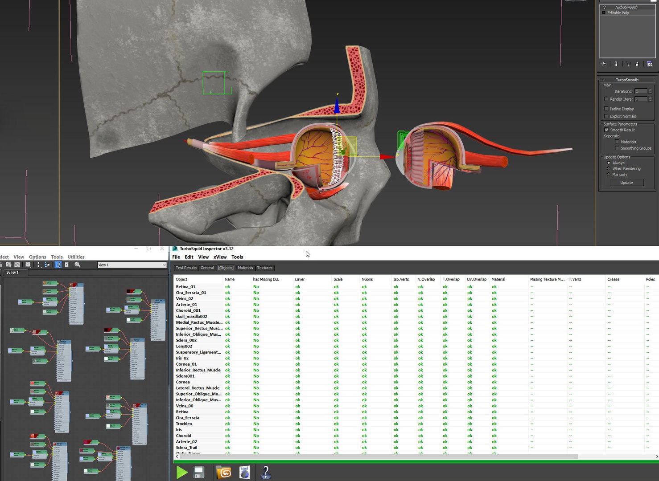Select the skull_maxilla002 row
Screen dimensions: 659x481
pyautogui.click(x=416, y=317)
